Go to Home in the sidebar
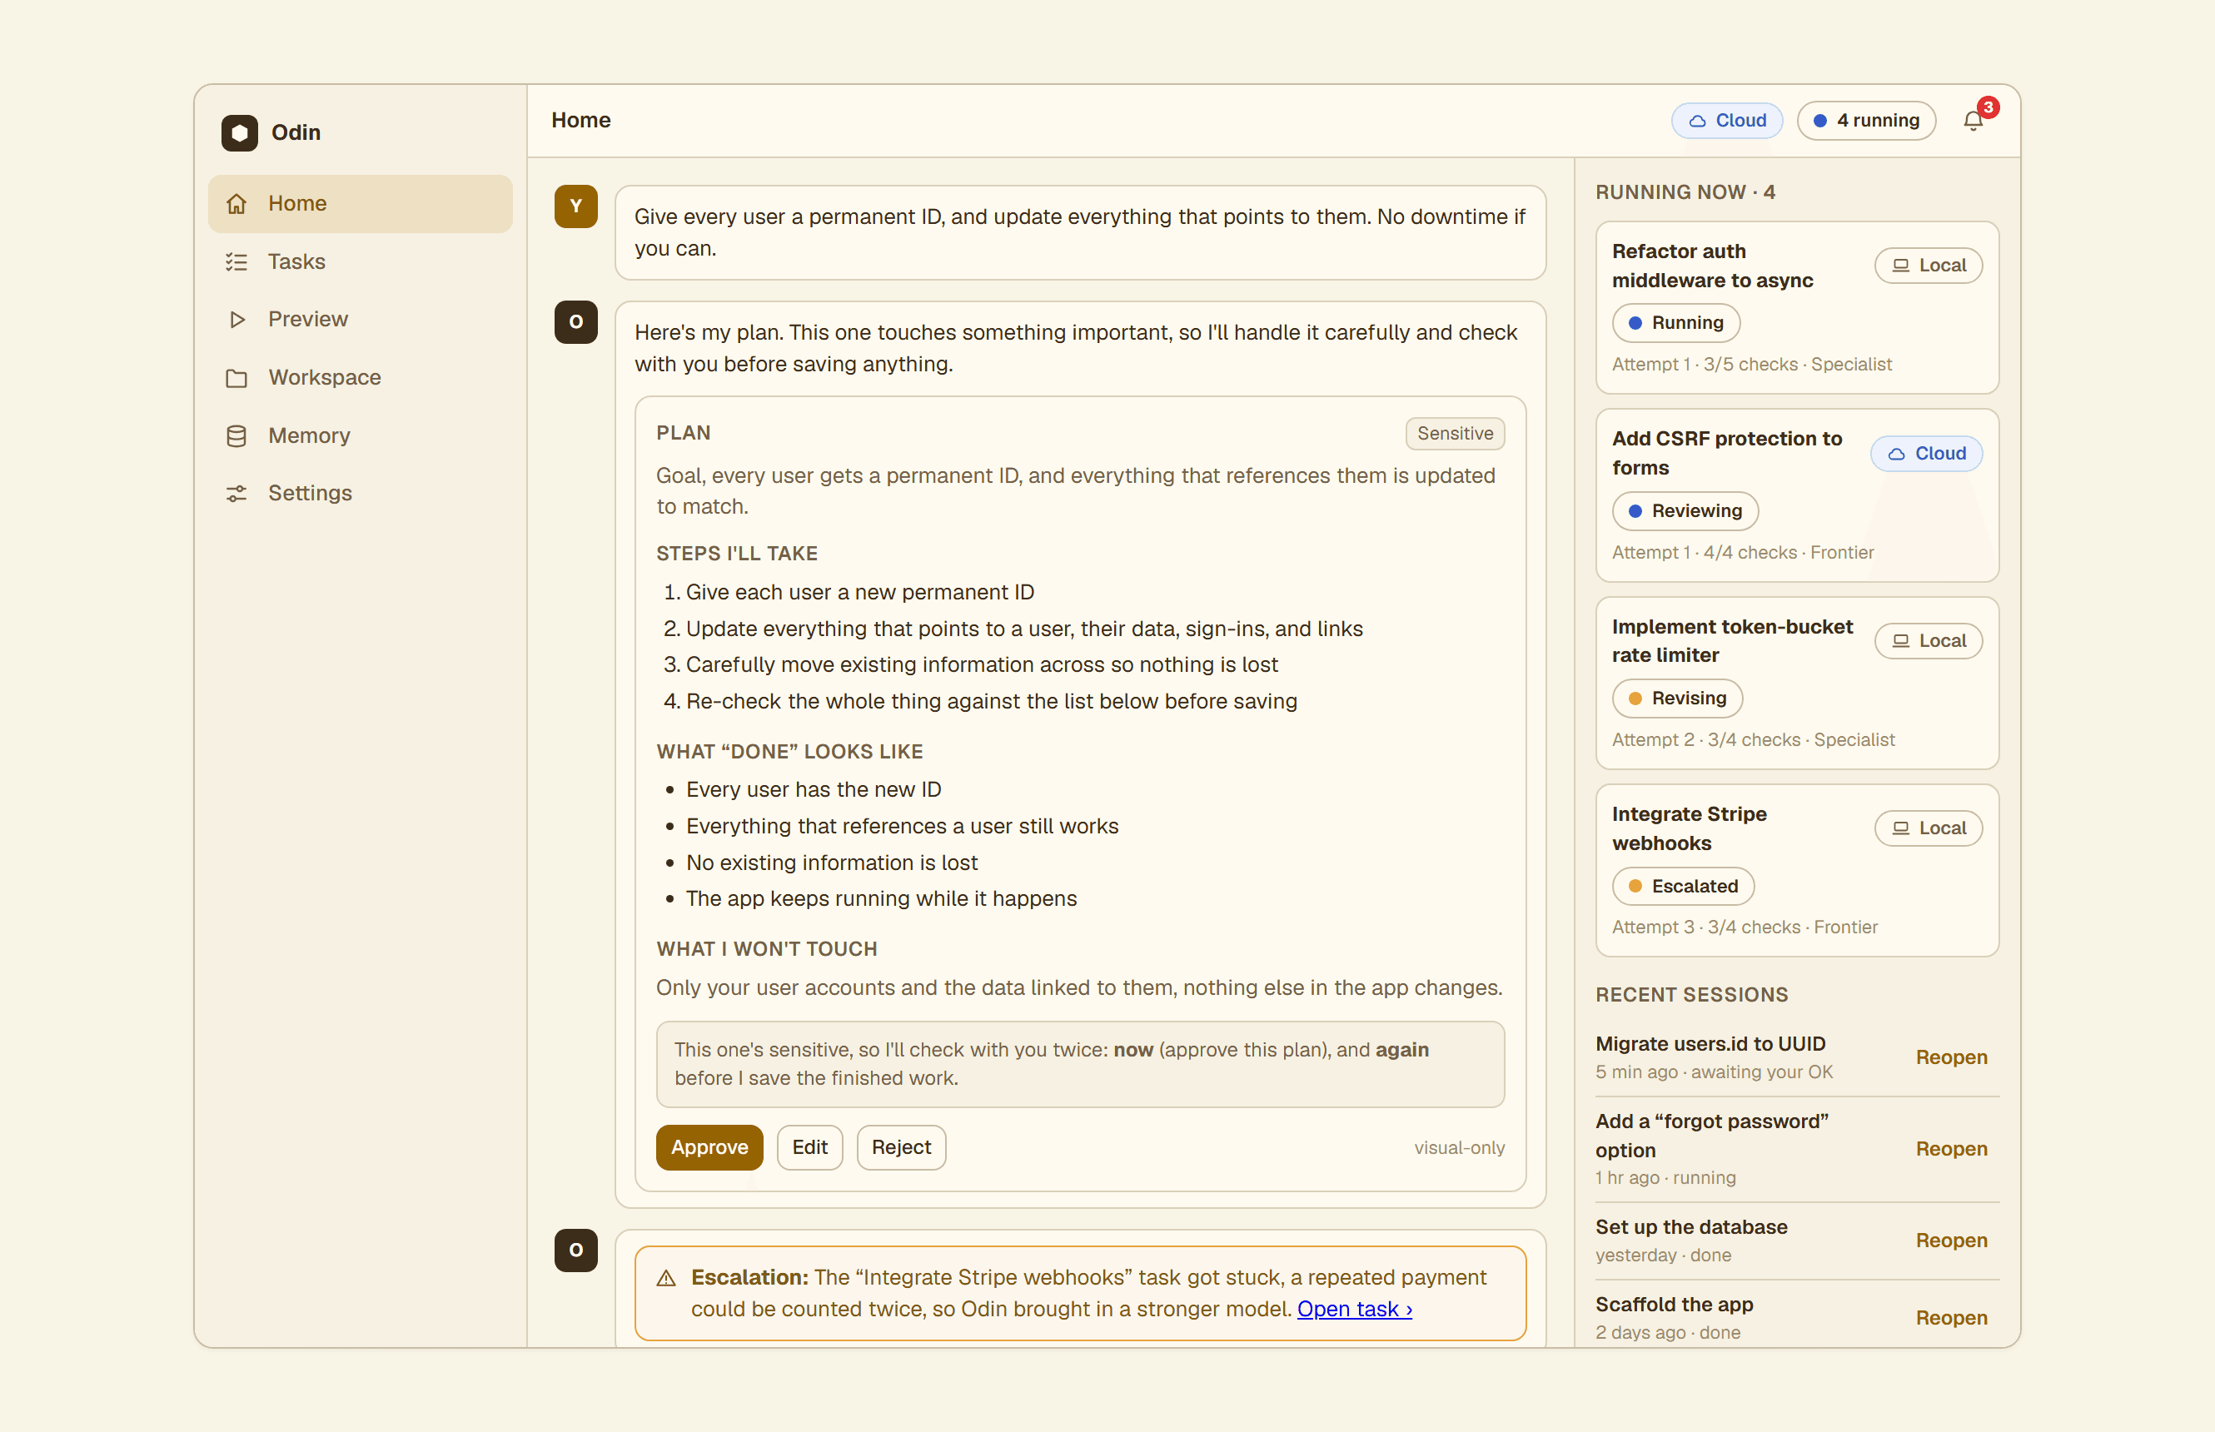Screen dimensions: 2215x1432 360,204
